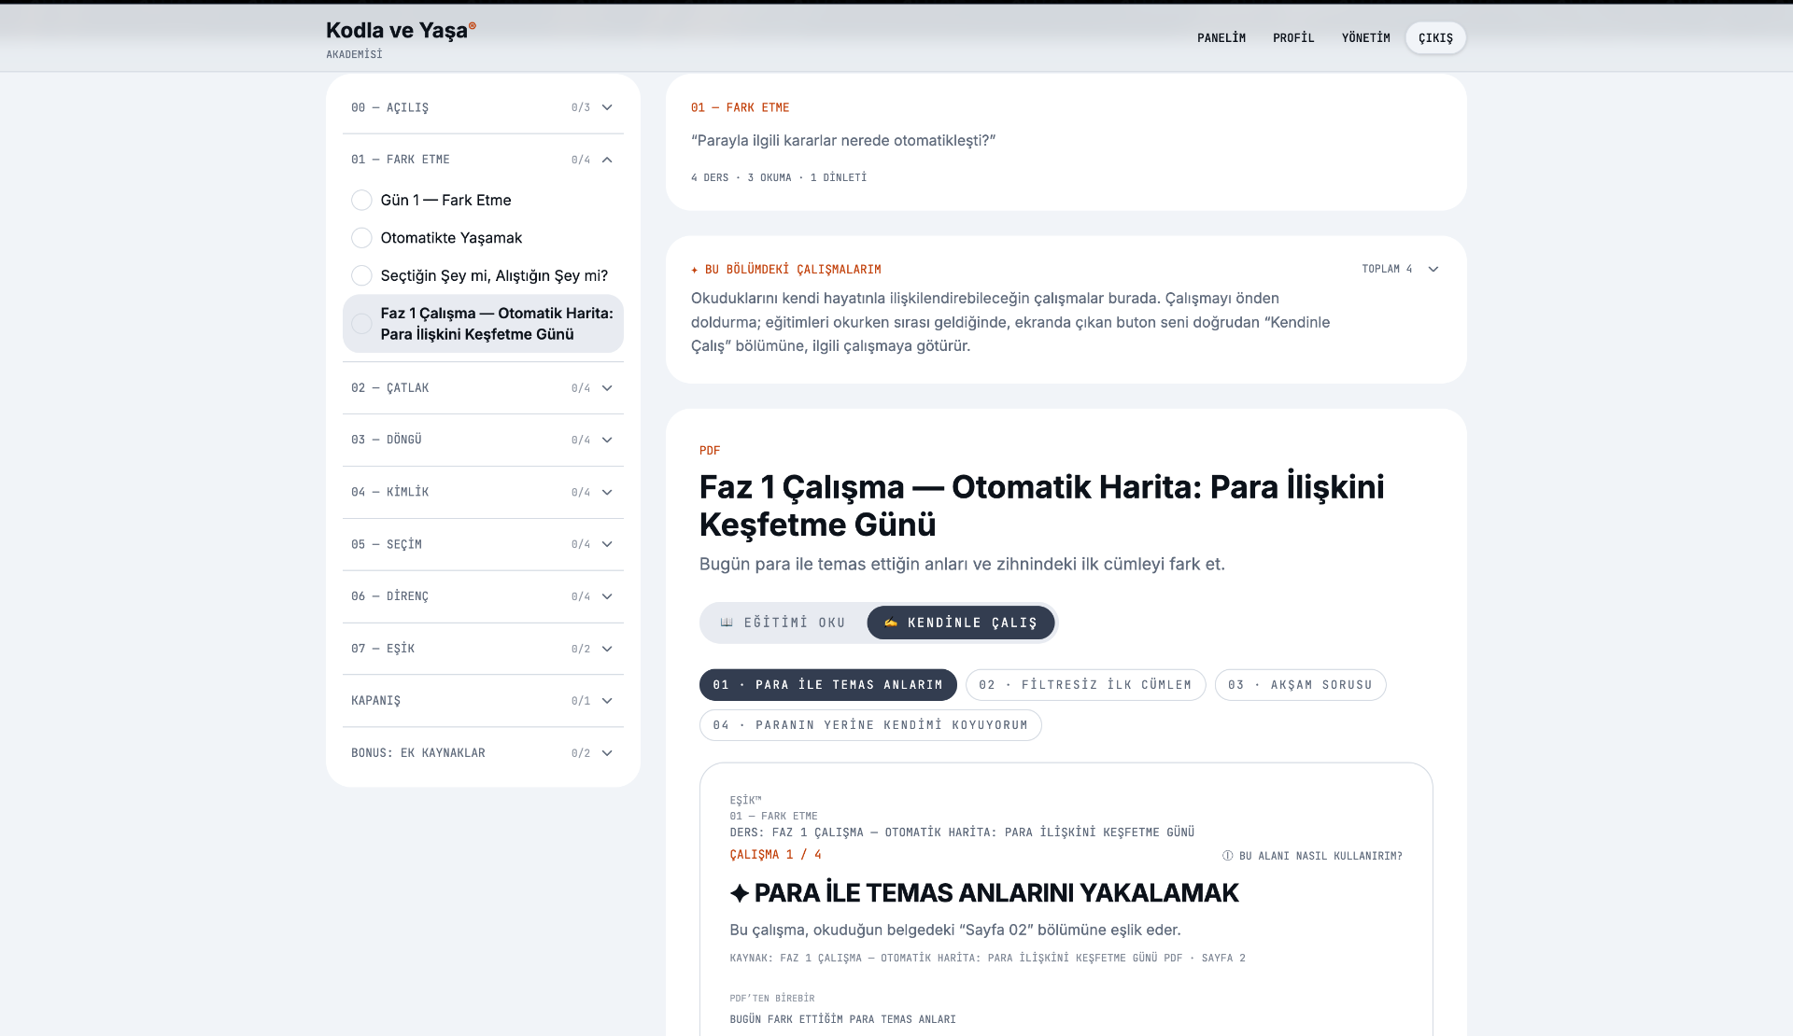Expand the 02 — ÇATLAK section chevron
Screen dimensions: 1793x1036
tap(607, 388)
